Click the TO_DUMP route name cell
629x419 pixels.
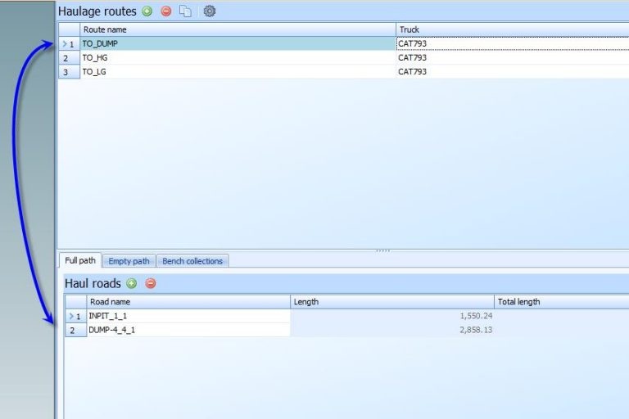point(238,43)
